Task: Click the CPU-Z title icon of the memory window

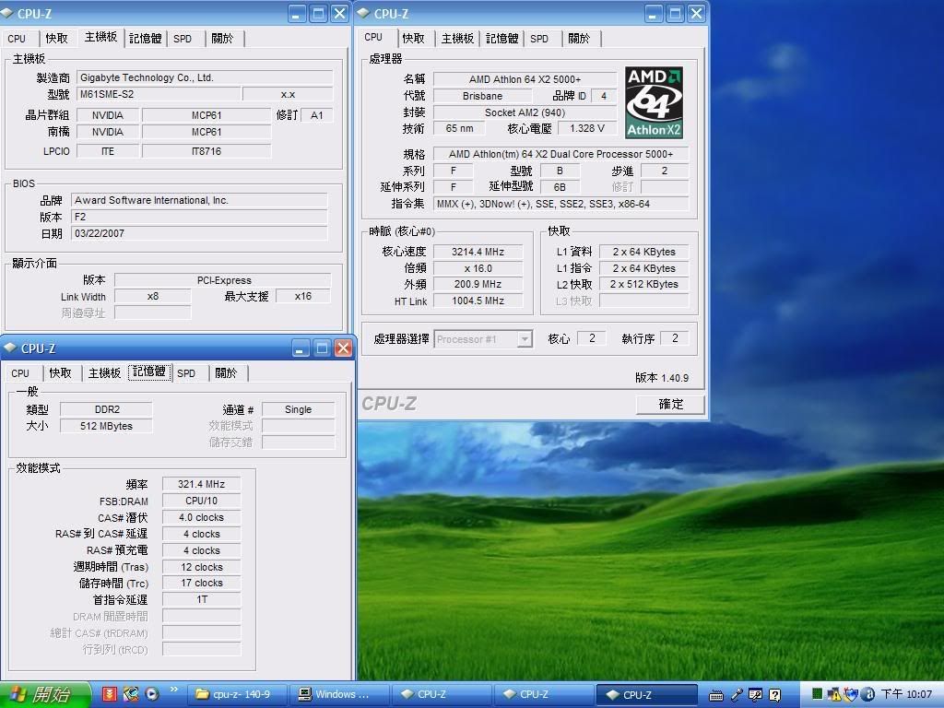Action: (9, 348)
